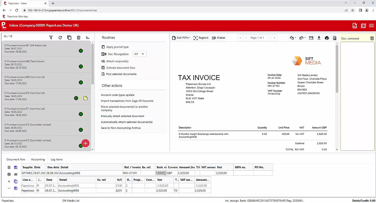
Task: Switch to the Log items tab
Action: 57,159
